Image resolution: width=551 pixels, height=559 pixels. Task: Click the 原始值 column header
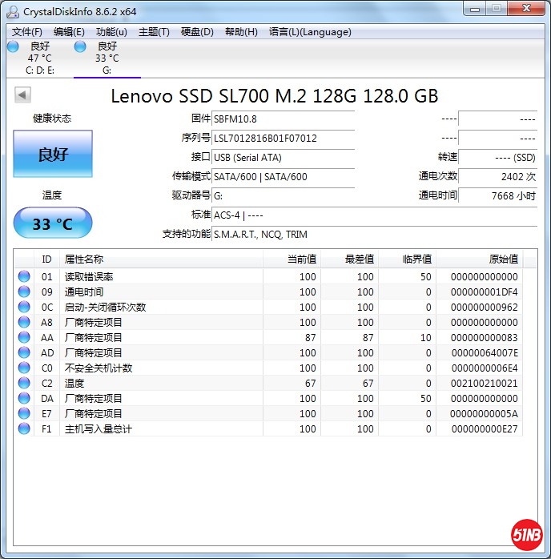tap(503, 259)
